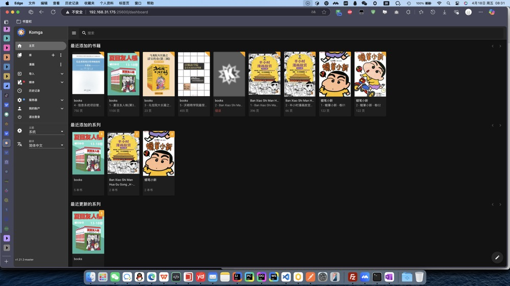Open the errored book 2 - Ban Xiao Shi Ma
The image size is (510, 286).
point(229,74)
